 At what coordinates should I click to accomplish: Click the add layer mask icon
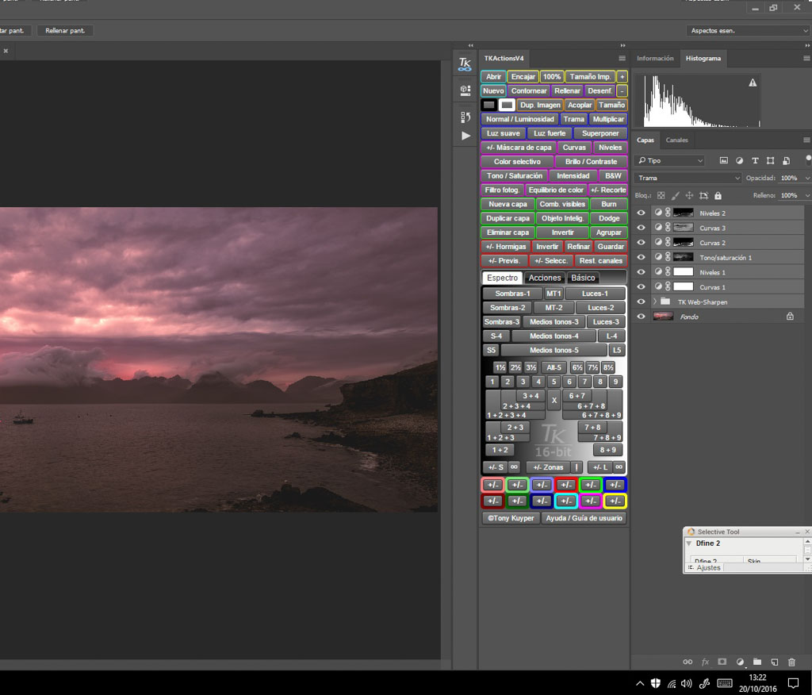coord(722,661)
